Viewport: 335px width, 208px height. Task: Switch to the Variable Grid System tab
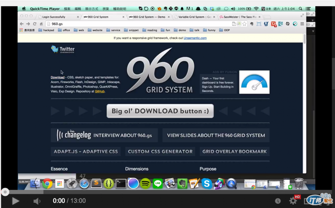(x=195, y=17)
